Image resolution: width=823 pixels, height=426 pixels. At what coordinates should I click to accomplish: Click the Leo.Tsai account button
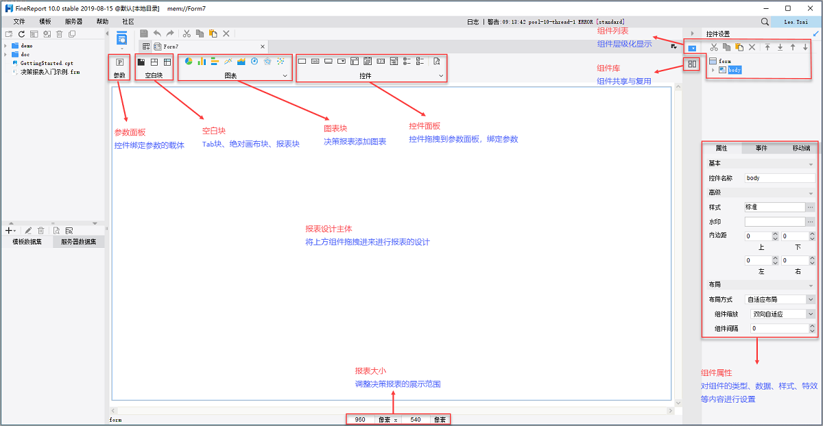[x=796, y=22]
